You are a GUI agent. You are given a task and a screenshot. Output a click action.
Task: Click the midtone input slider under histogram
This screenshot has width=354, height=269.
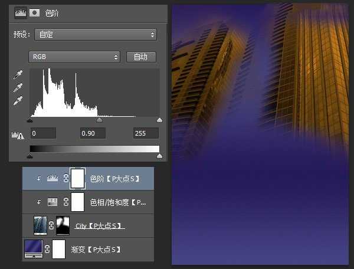pyautogui.click(x=99, y=120)
